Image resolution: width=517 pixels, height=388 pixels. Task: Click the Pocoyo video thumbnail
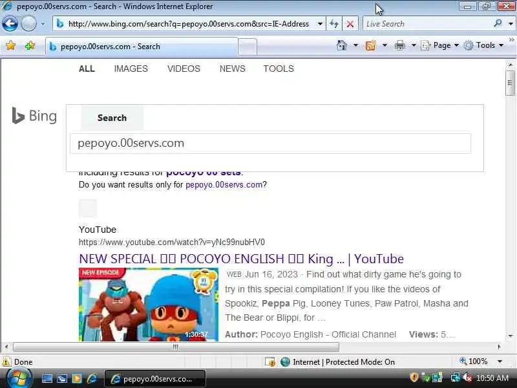tap(149, 305)
